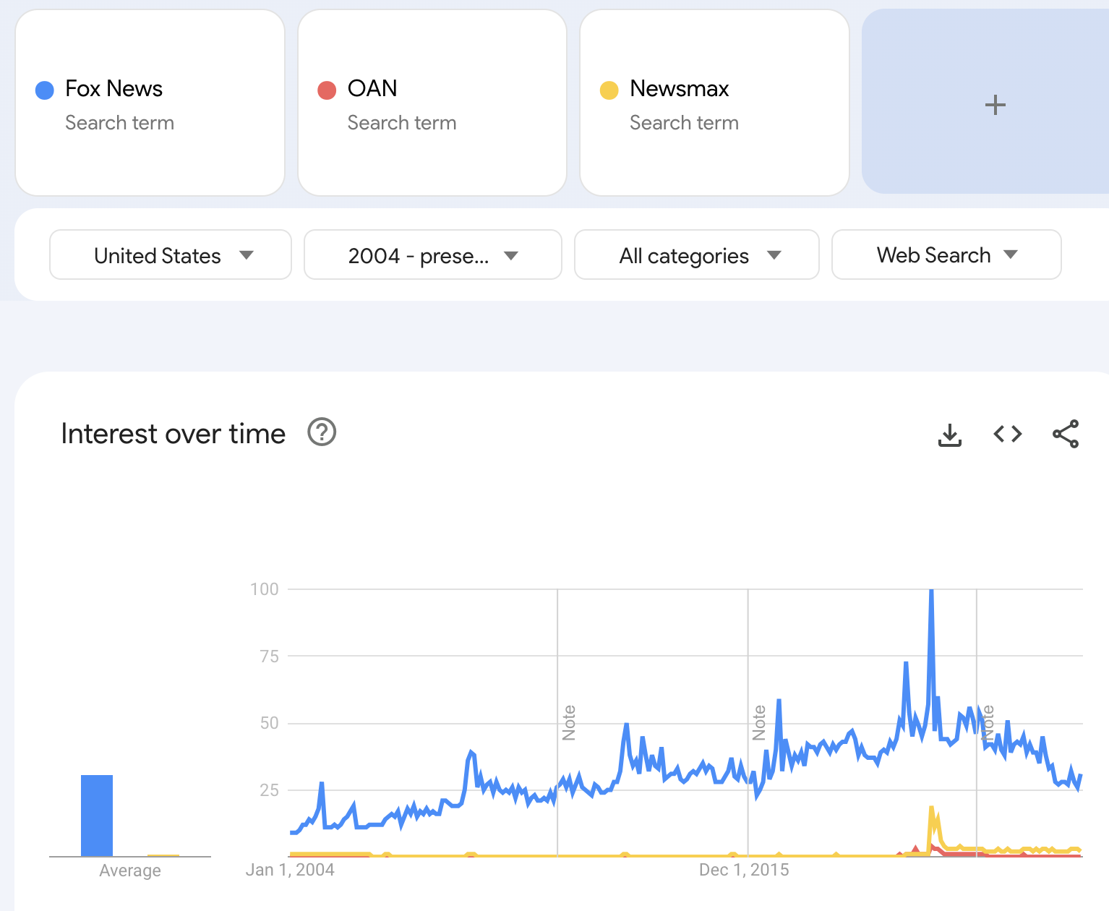Click the red OAN color dot
The height and width of the screenshot is (911, 1109).
click(x=327, y=90)
